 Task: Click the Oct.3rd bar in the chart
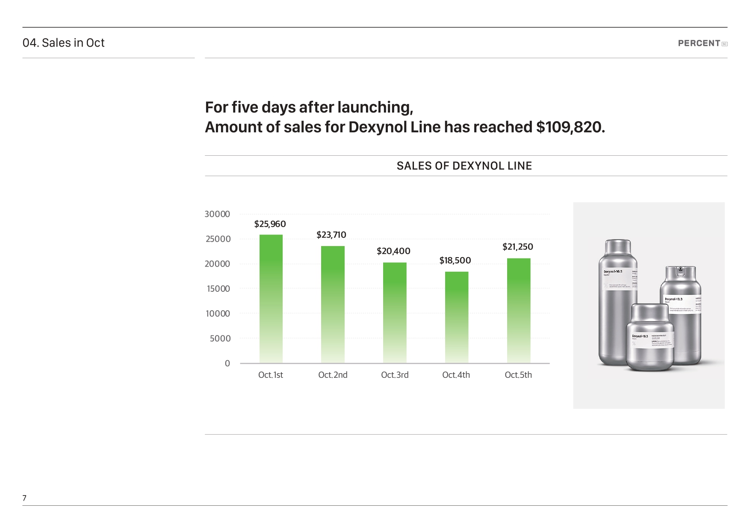point(395,313)
